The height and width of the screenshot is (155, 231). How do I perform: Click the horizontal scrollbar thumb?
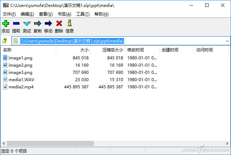click(x=50, y=143)
